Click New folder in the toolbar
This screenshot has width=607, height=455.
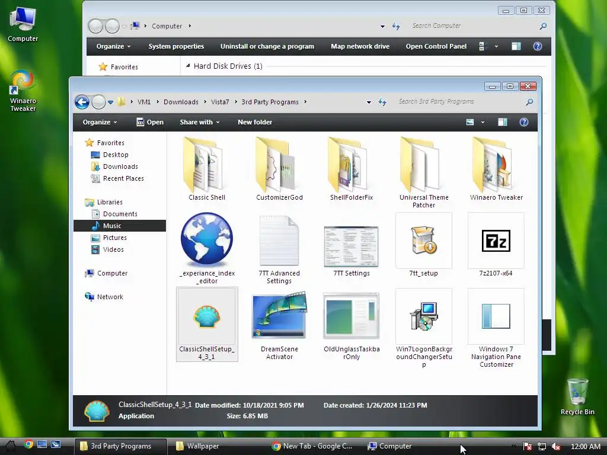tap(255, 122)
